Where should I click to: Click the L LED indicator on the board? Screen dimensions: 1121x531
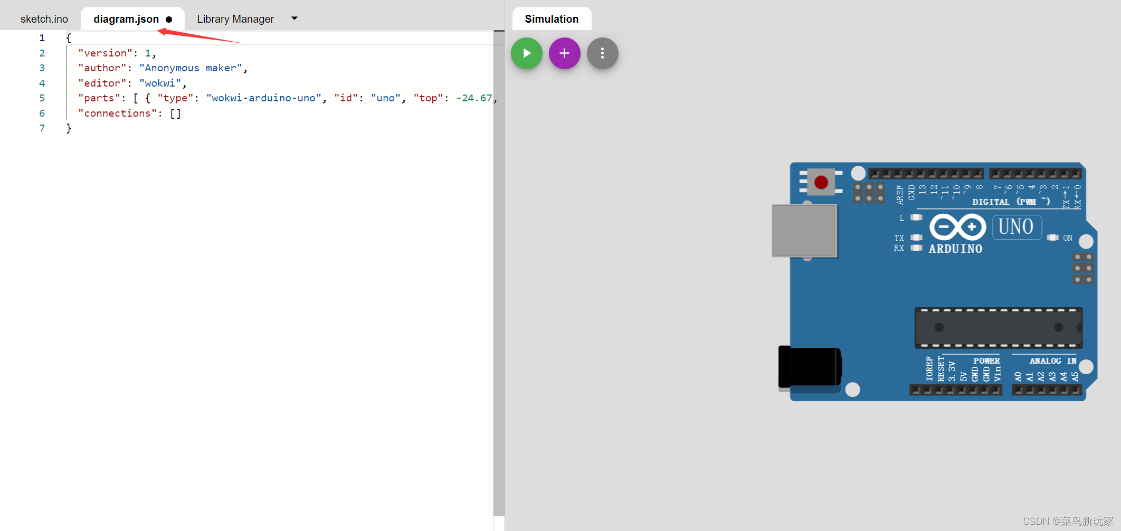pos(917,217)
